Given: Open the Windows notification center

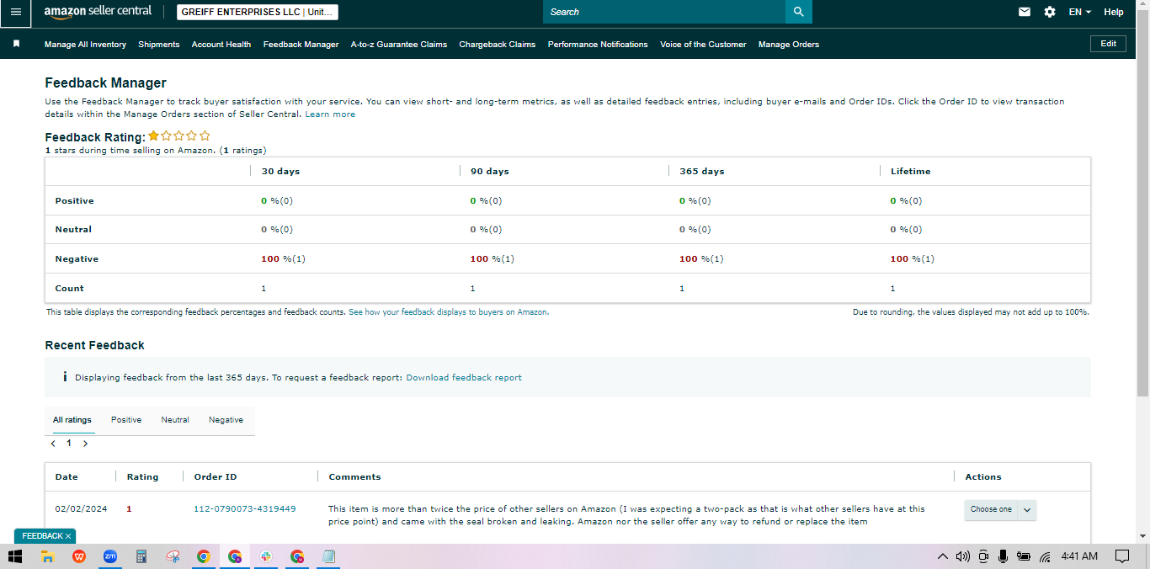Looking at the screenshot, I should [x=1121, y=556].
